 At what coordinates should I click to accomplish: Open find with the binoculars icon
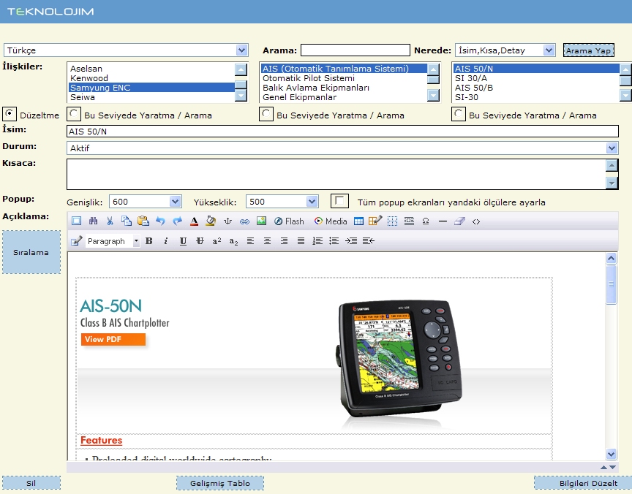pos(93,221)
